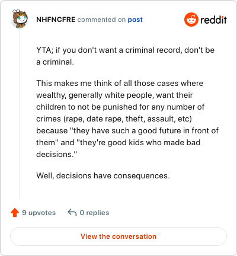Image resolution: width=237 pixels, height=256 pixels.
Task: Click the reddit wordmark text
Action: pyautogui.click(x=213, y=20)
